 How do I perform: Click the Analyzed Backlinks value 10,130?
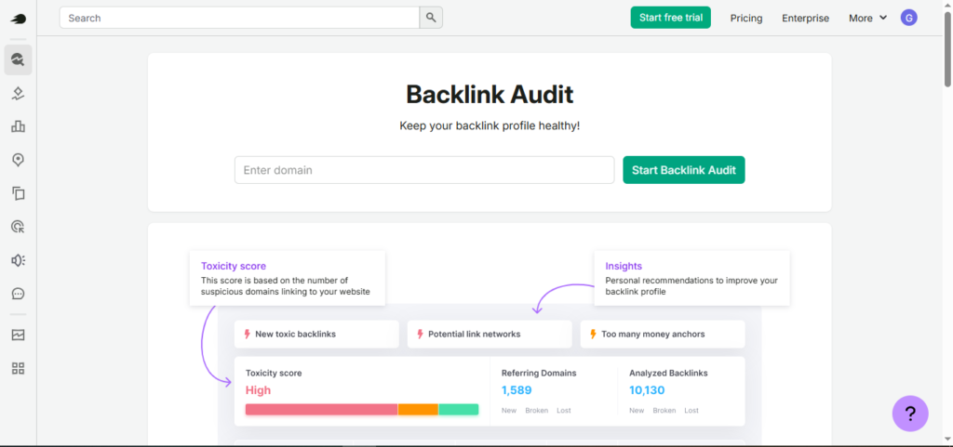[x=647, y=390]
